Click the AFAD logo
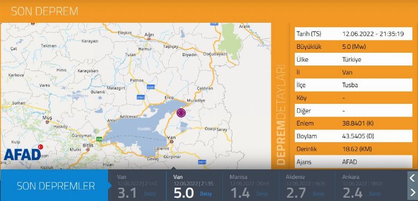Image resolution: width=418 pixels, height=201 pixels. tap(23, 153)
